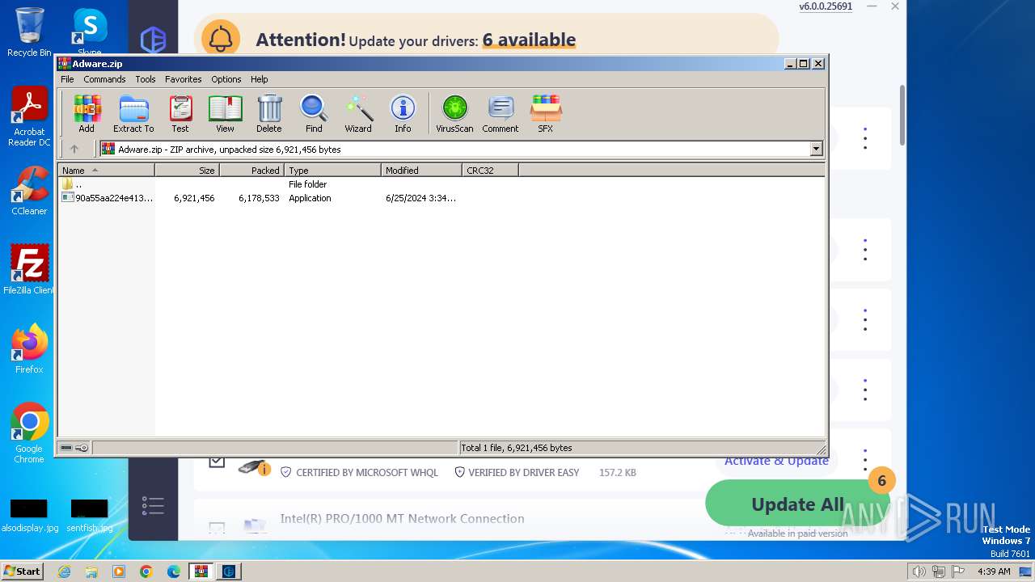This screenshot has height=582, width=1035.
Task: Click Update All in Driver Easy
Action: [x=797, y=504]
